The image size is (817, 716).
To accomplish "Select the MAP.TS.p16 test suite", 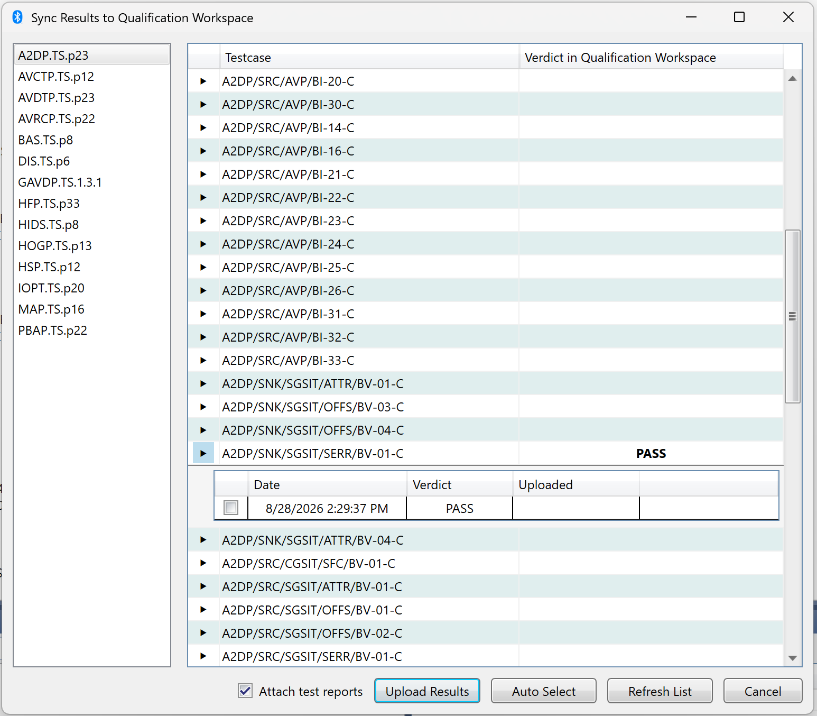I will 92,309.
